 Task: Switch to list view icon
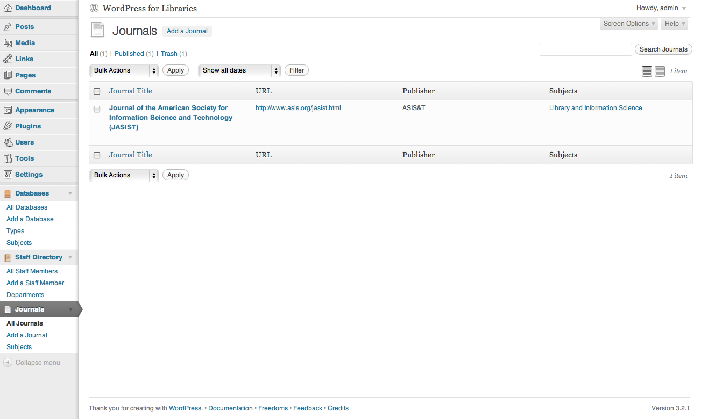tap(647, 71)
